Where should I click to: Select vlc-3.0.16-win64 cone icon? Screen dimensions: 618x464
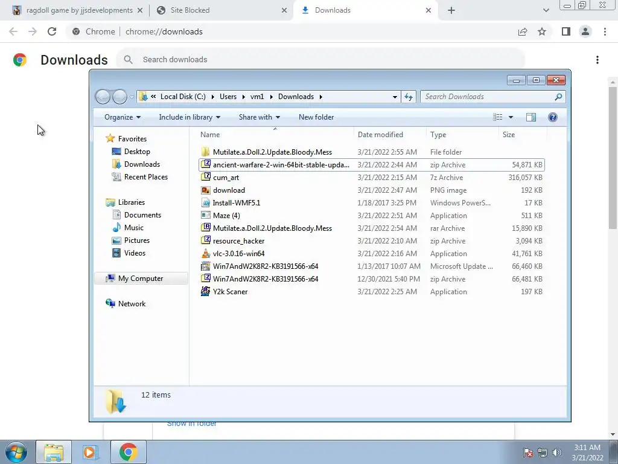[205, 253]
